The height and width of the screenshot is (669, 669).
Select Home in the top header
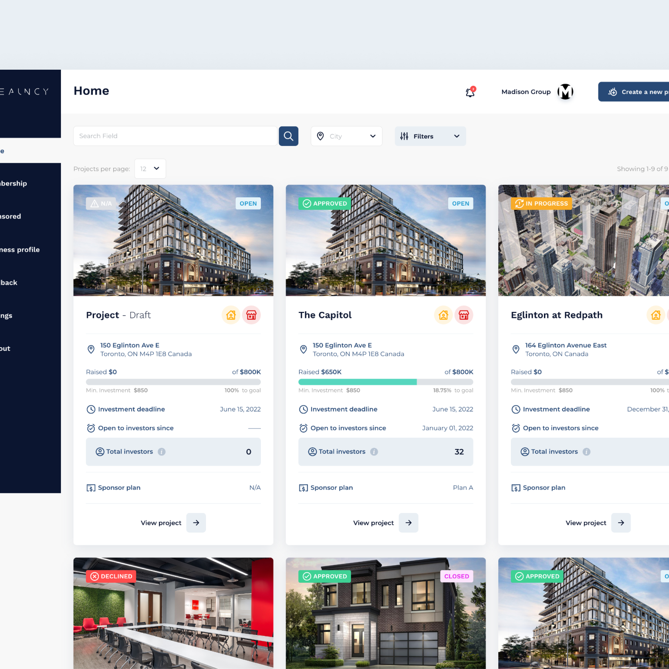pos(91,91)
